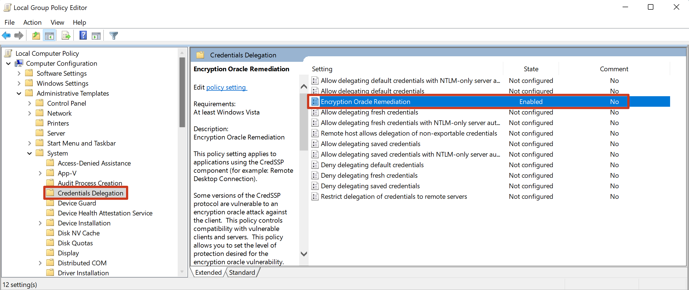Image resolution: width=689 pixels, height=290 pixels.
Task: Click the Display folder icon in tree
Action: pos(50,253)
